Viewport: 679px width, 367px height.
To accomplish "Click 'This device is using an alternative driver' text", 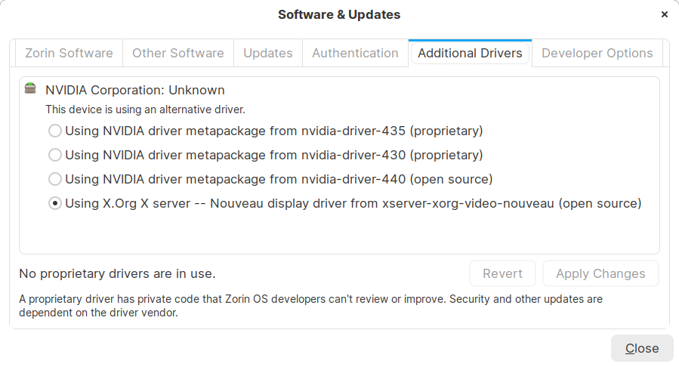I will pos(145,109).
